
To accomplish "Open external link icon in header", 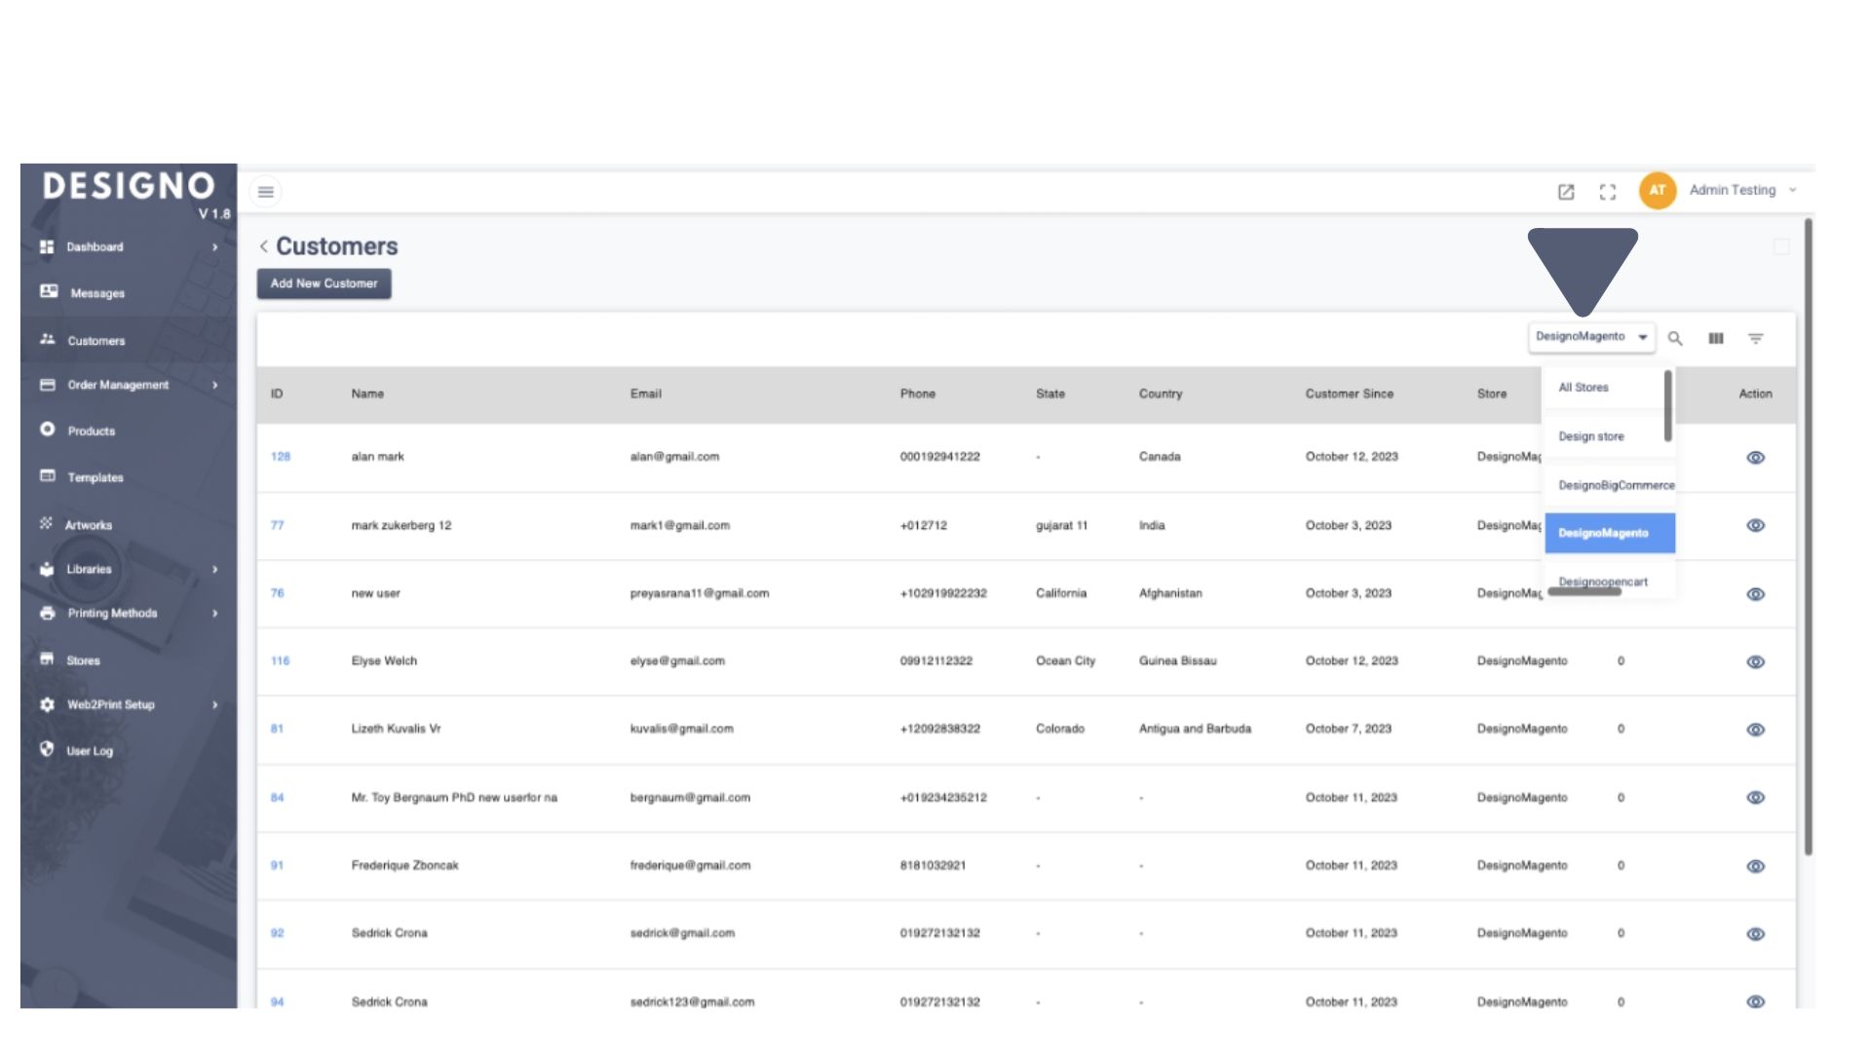I will click(1566, 192).
